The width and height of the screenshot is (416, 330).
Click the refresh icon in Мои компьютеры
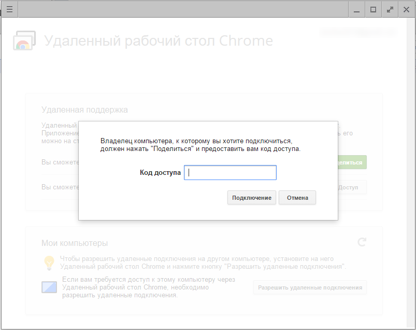point(362,242)
